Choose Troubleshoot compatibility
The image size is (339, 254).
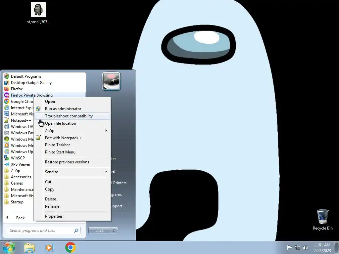[72, 116]
